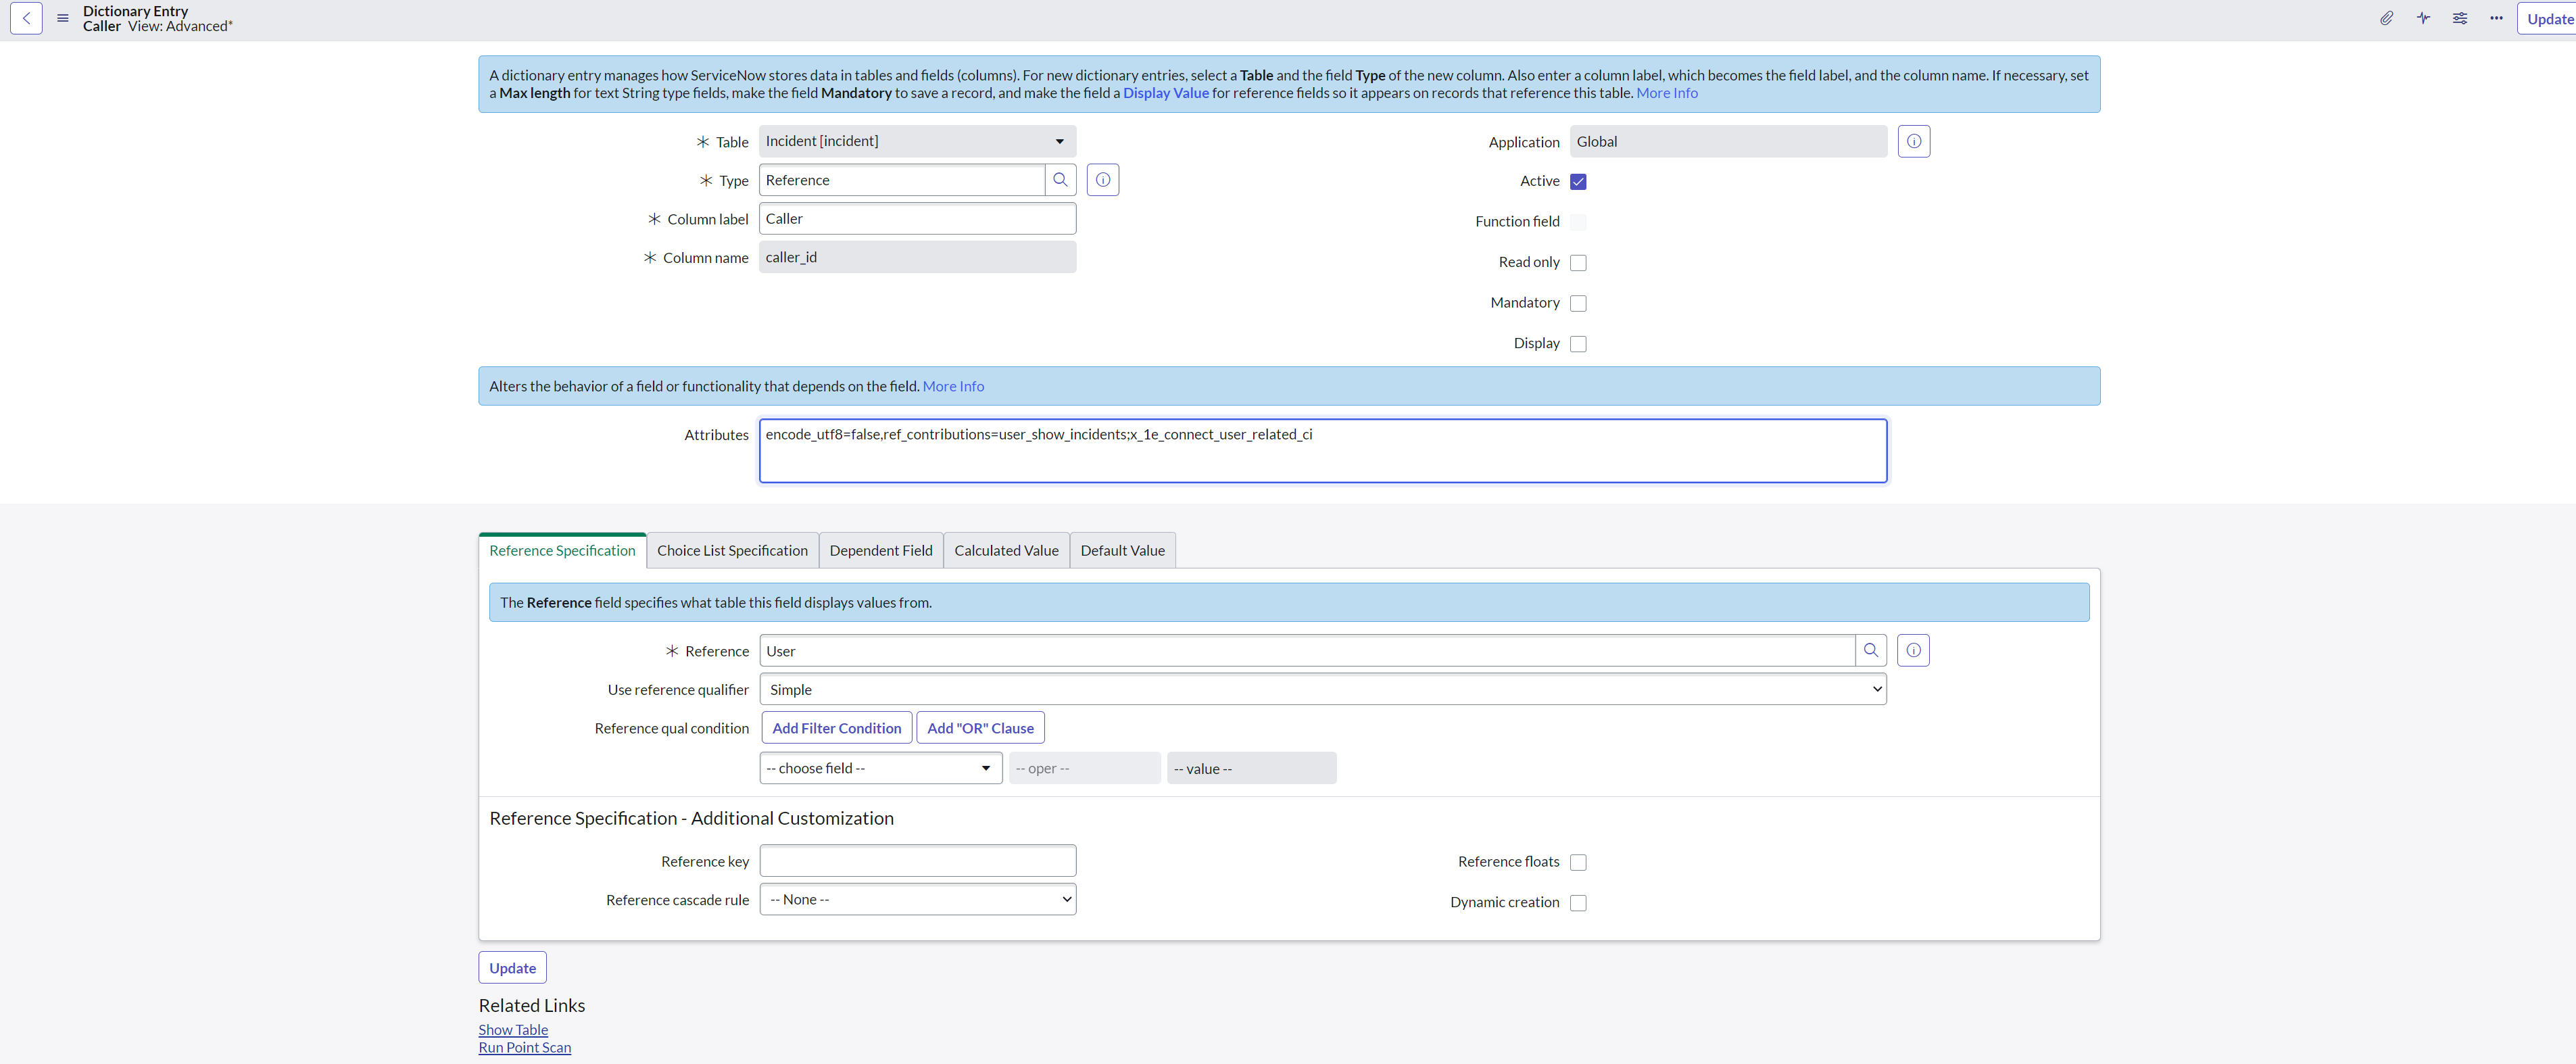Click the Add Filter Condition button
This screenshot has width=2576, height=1064.
point(836,728)
